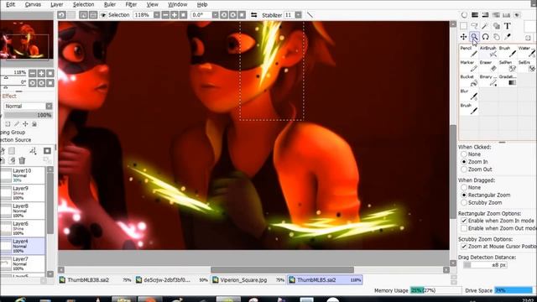Select the Blur tool

(468, 95)
